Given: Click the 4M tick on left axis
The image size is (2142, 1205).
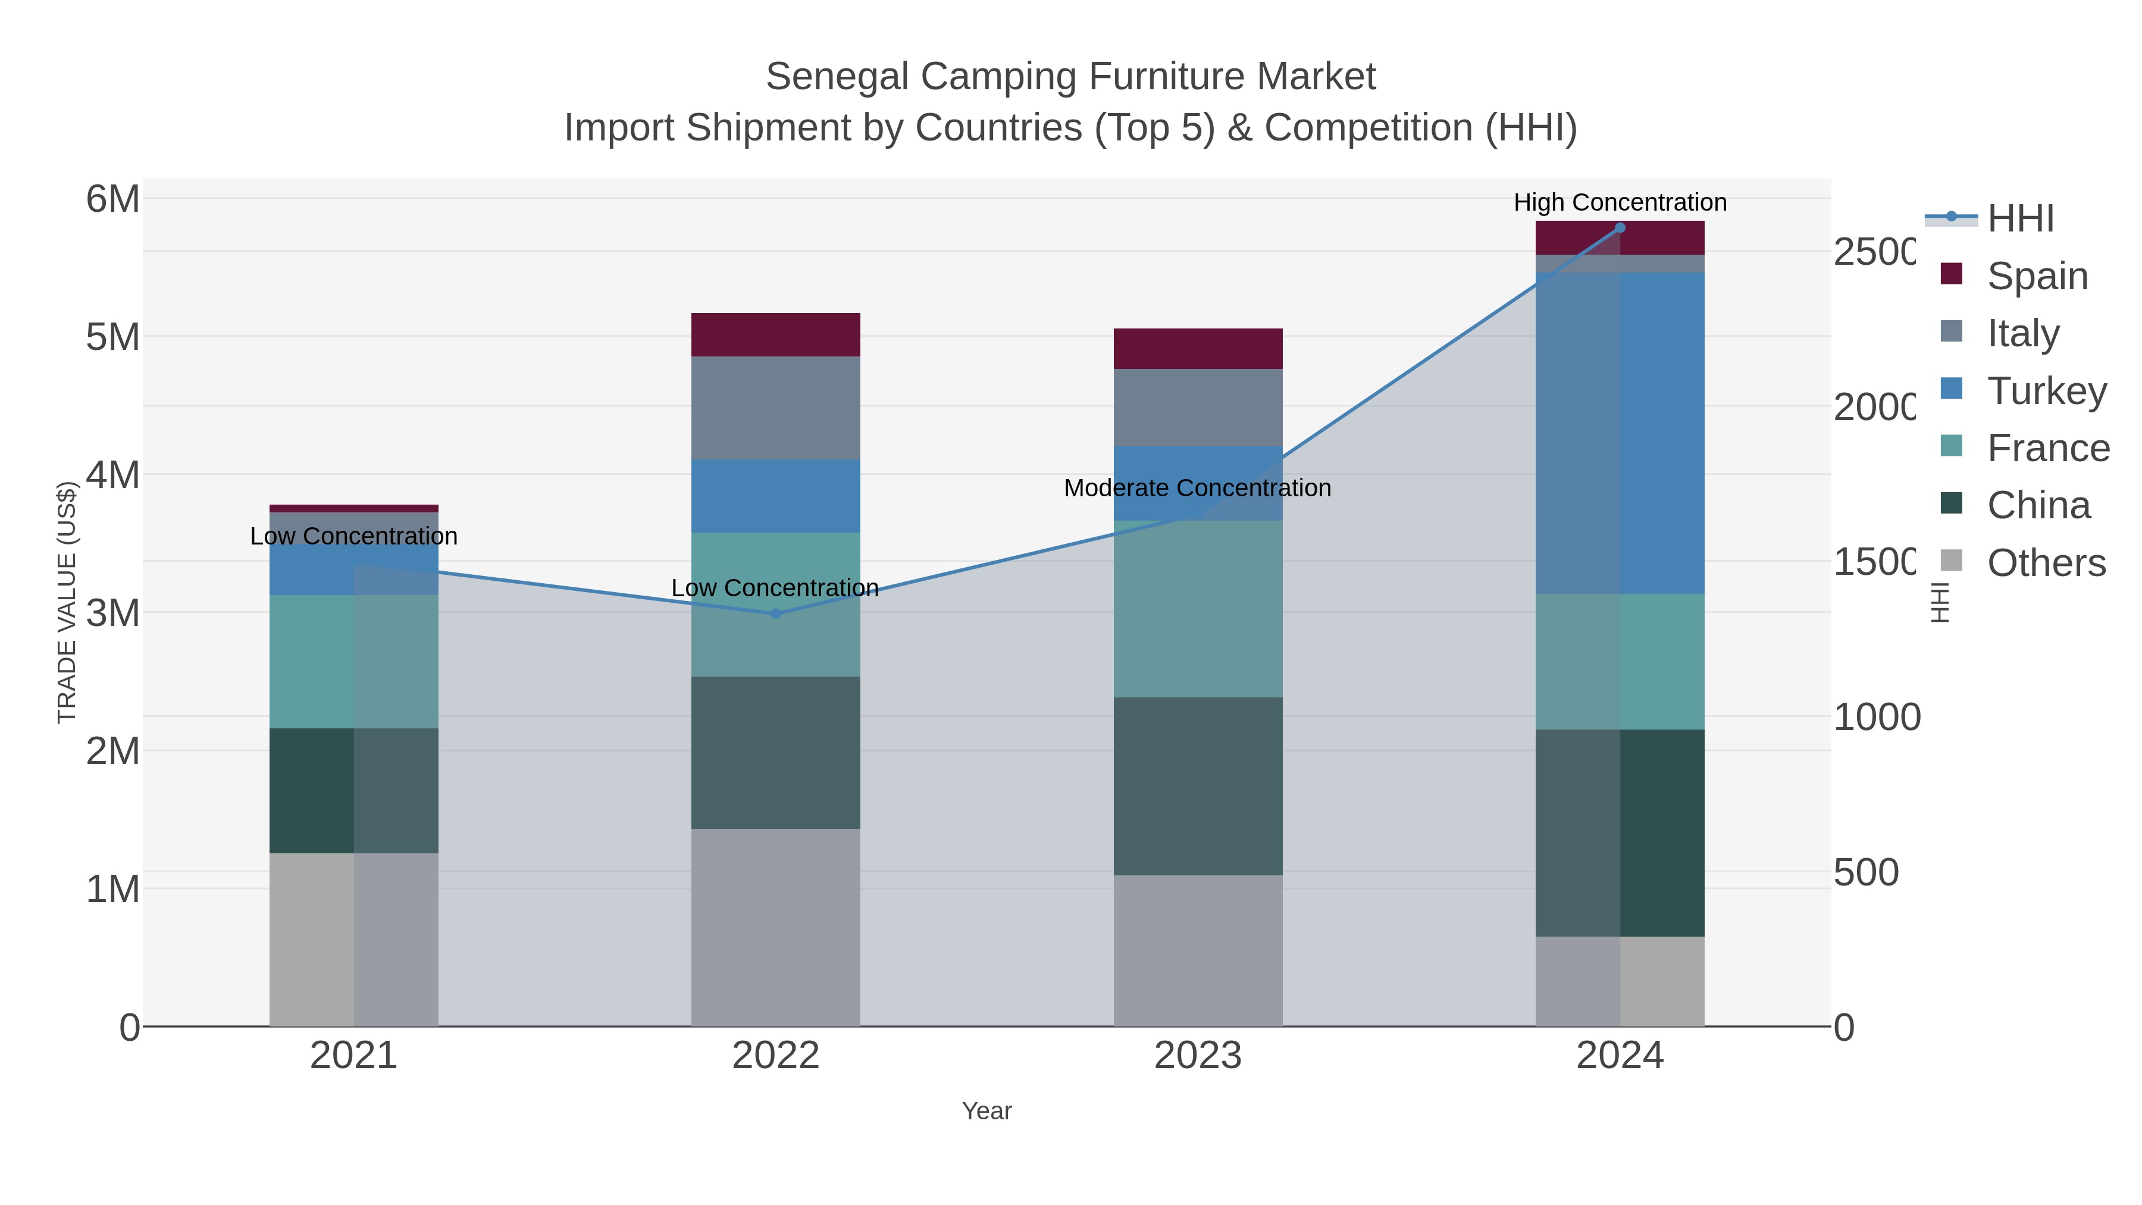Looking at the screenshot, I should click(113, 475).
